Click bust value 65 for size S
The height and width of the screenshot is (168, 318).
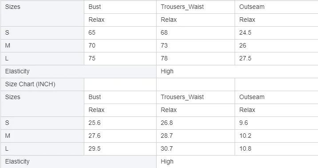coord(120,33)
